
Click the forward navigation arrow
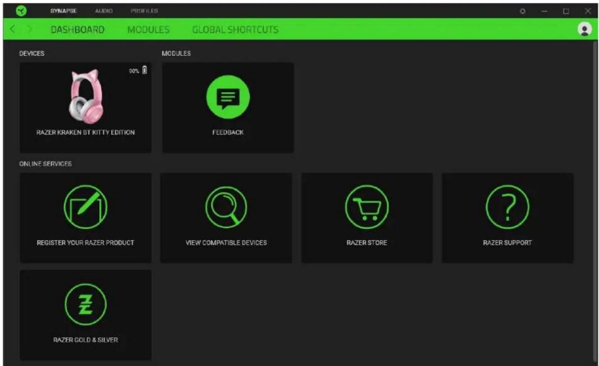coord(30,30)
